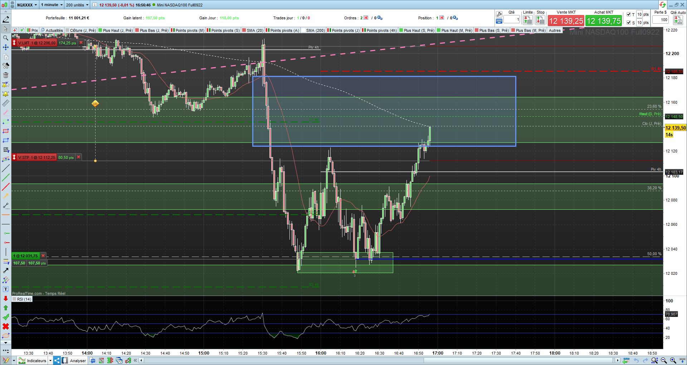The image size is (687, 365).
Task: Toggle the S stop checkbox
Action: pyautogui.click(x=629, y=23)
